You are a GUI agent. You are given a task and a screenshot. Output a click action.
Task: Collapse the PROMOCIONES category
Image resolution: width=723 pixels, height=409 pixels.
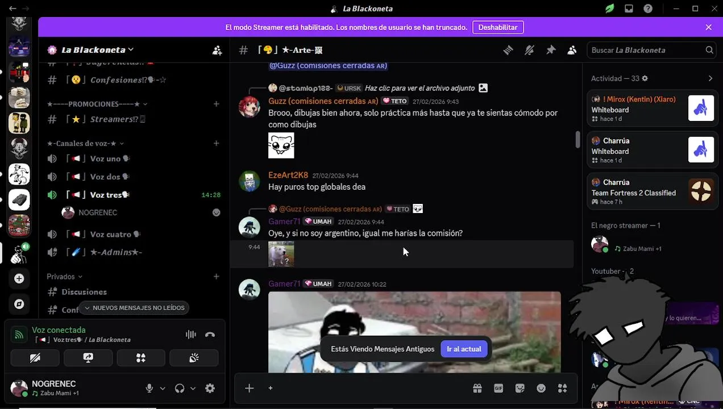tap(97, 104)
